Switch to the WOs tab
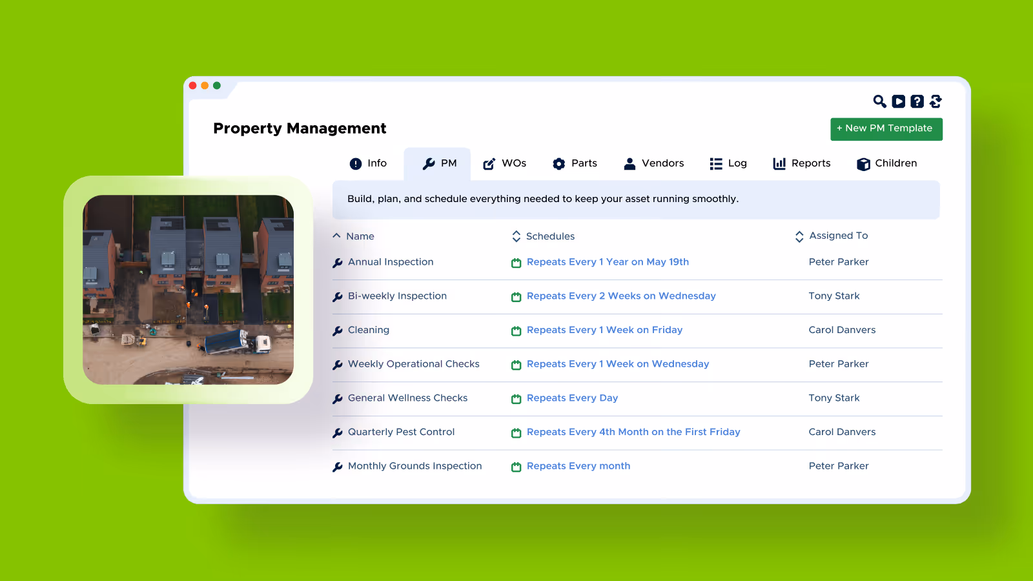This screenshot has height=581, width=1033. click(505, 163)
